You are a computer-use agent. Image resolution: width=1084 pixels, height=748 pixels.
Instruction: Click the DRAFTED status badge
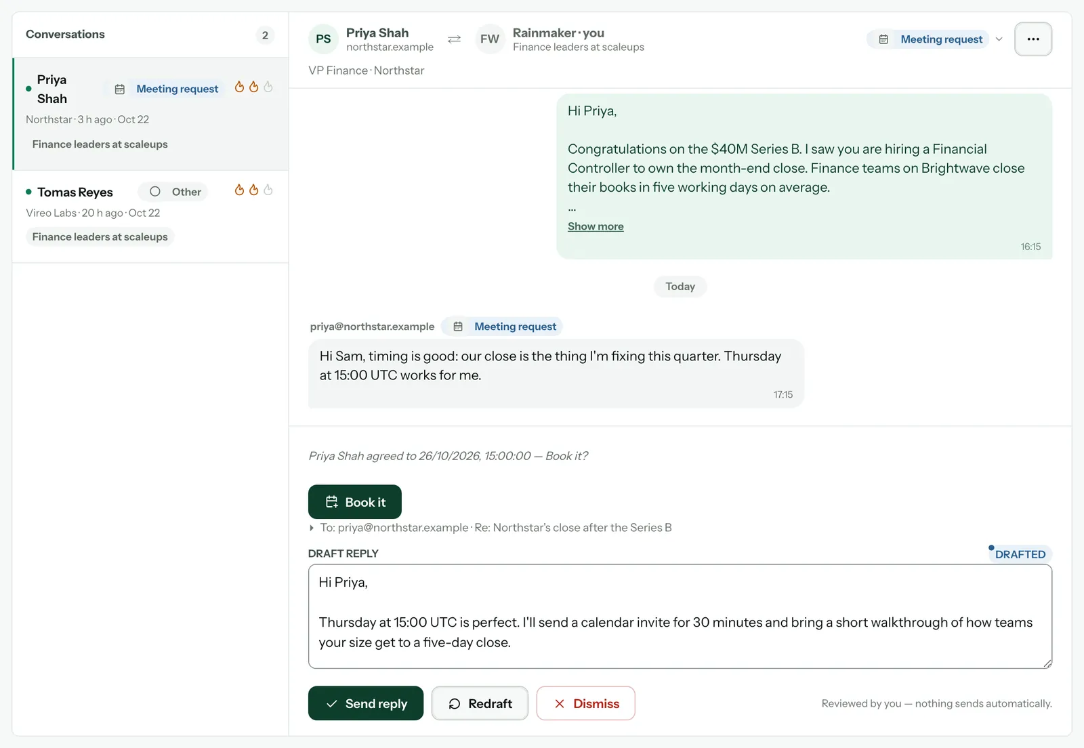(1020, 554)
